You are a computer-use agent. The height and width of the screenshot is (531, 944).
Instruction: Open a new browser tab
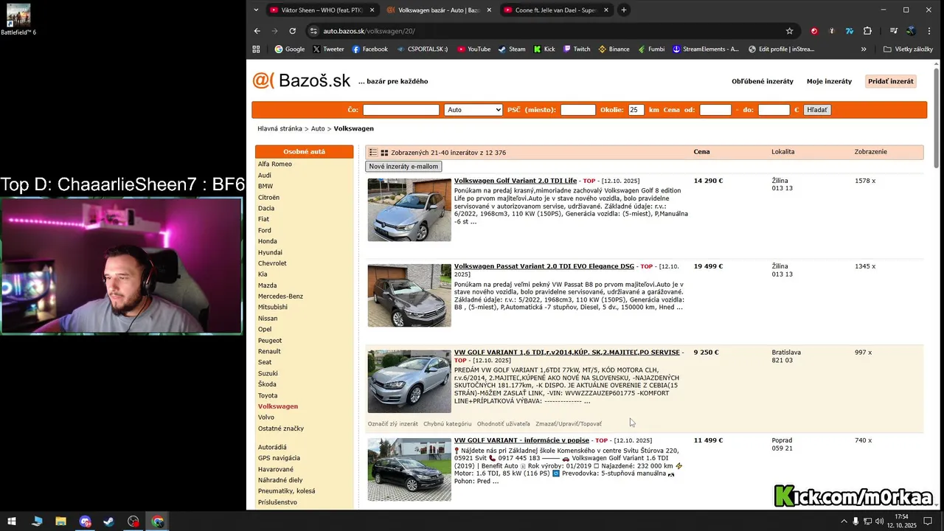(x=624, y=10)
